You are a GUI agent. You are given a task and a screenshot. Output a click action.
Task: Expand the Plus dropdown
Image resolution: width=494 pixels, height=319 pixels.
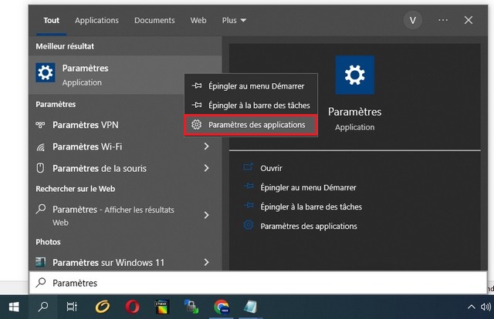[x=234, y=21]
